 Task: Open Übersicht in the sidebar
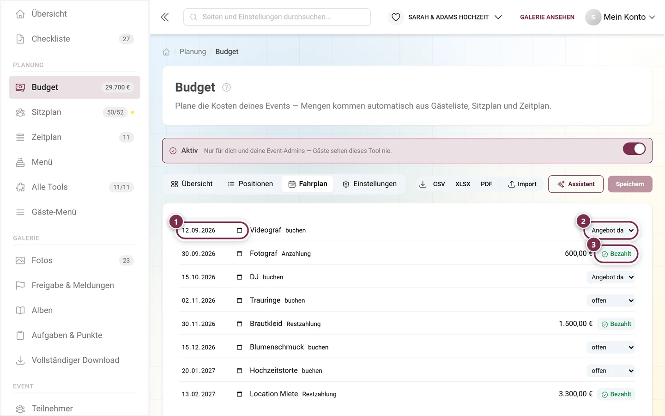(74, 14)
